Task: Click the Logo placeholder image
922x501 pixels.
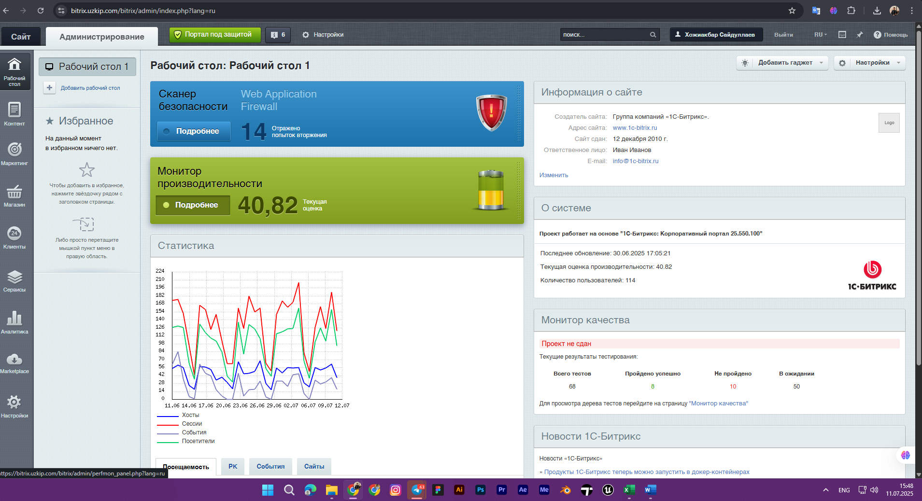Action: [889, 123]
